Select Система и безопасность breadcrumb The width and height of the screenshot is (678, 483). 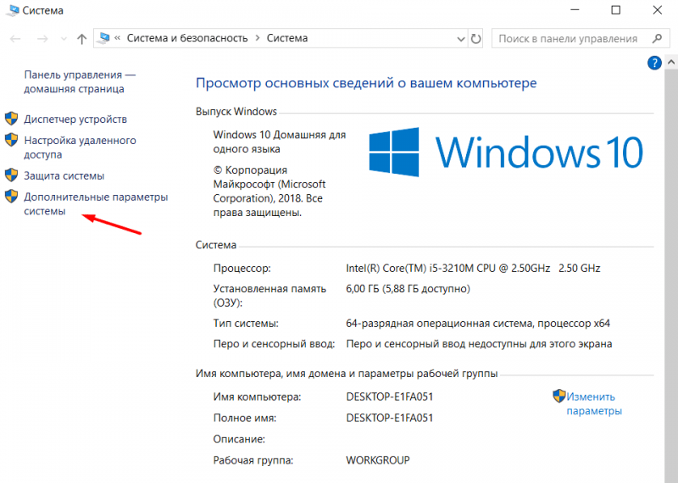click(187, 38)
